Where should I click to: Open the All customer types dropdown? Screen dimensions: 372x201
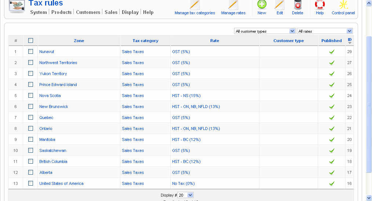(265, 31)
